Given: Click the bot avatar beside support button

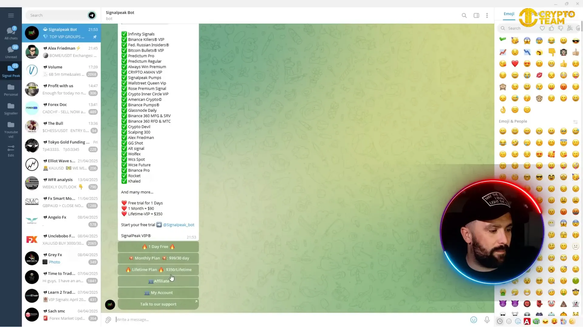Looking at the screenshot, I should point(110,305).
